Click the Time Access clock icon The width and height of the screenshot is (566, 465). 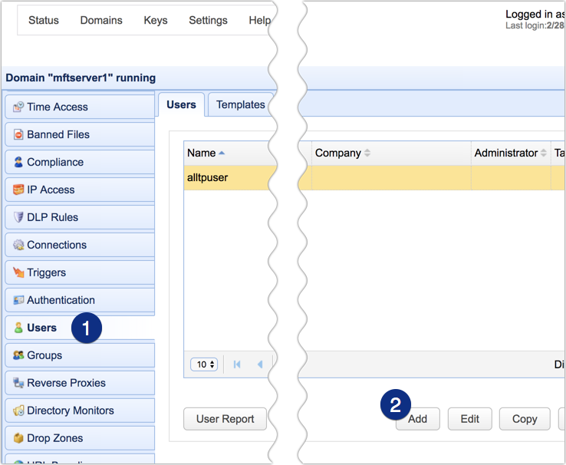point(18,107)
